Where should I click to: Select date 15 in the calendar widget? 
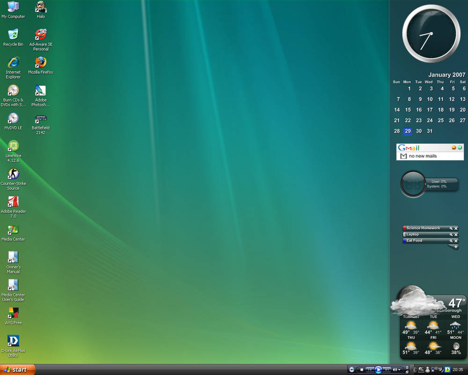[x=408, y=110]
